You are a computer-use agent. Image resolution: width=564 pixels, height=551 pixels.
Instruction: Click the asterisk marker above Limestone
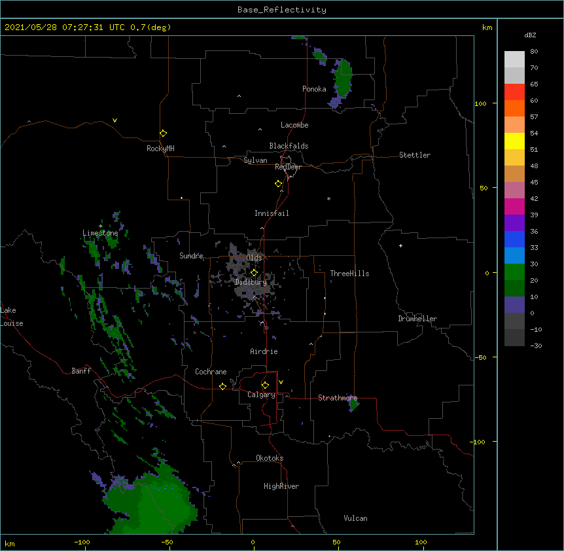pos(100,226)
